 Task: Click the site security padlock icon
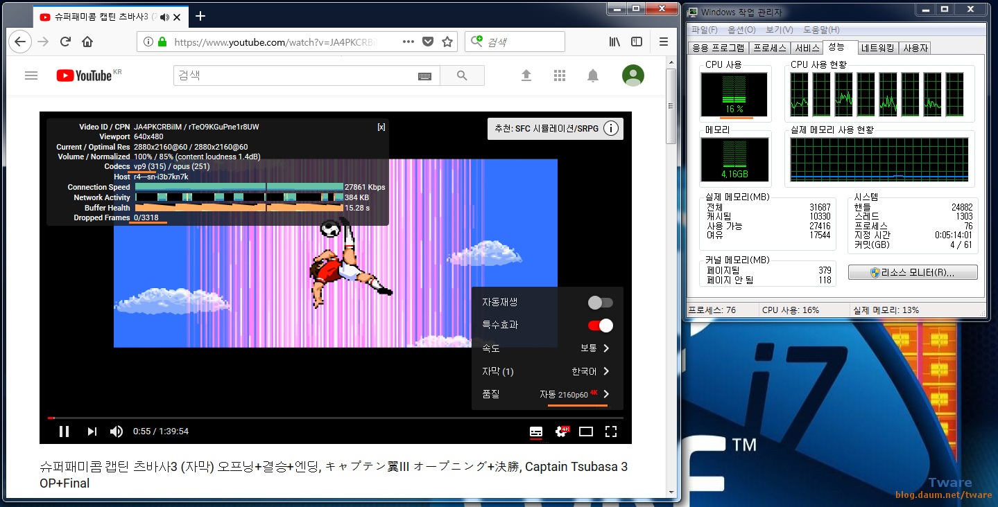click(162, 42)
